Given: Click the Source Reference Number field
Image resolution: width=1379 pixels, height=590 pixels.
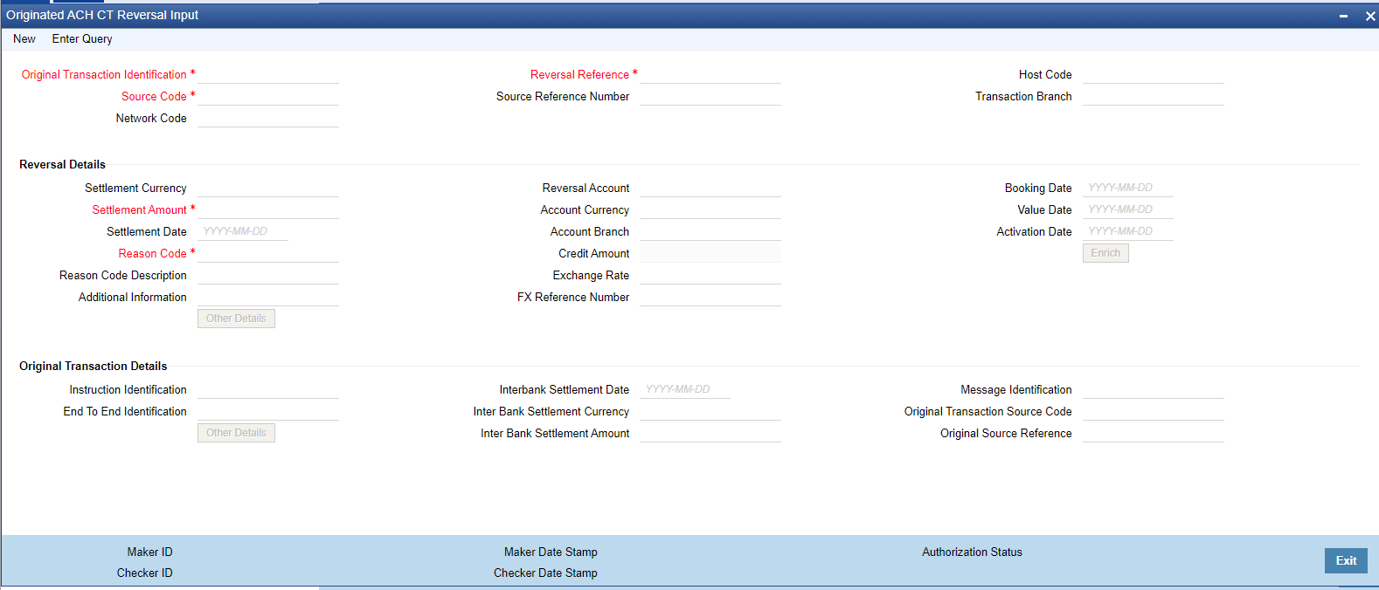Looking at the screenshot, I should (710, 96).
